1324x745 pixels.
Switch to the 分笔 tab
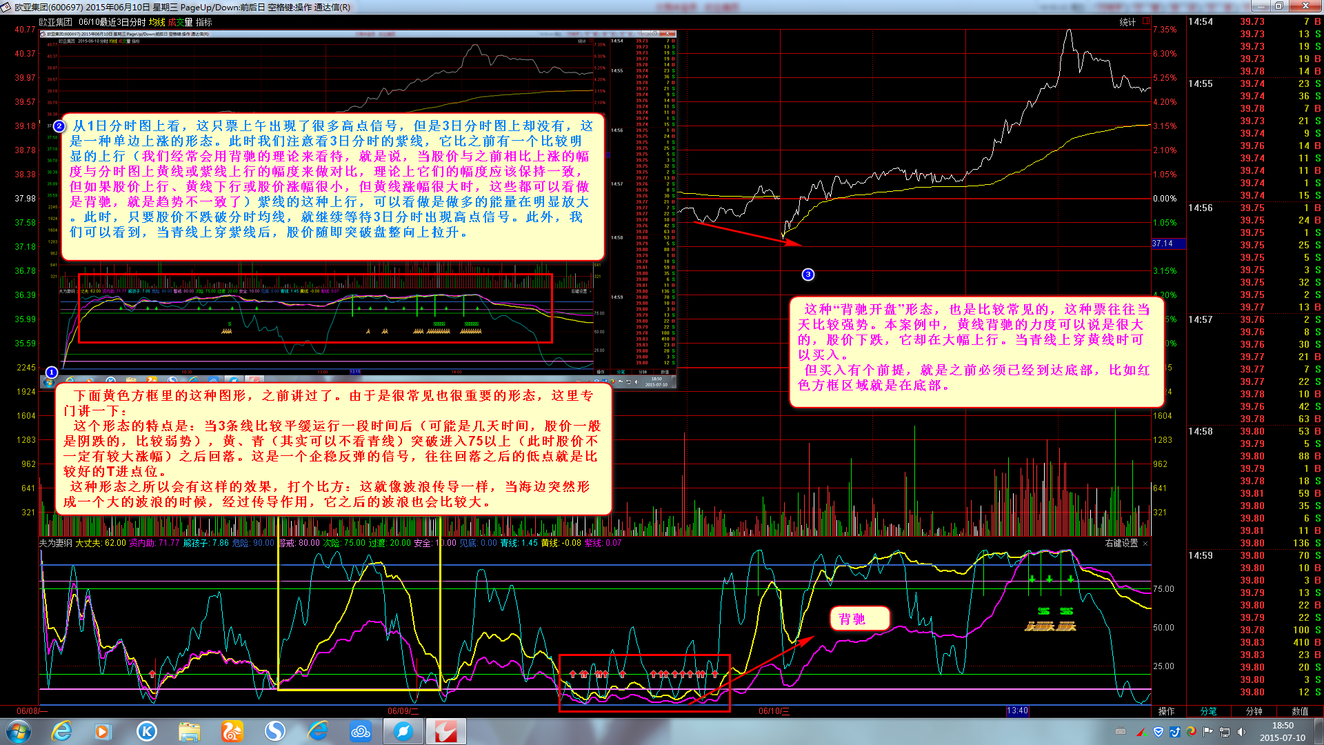1209,711
